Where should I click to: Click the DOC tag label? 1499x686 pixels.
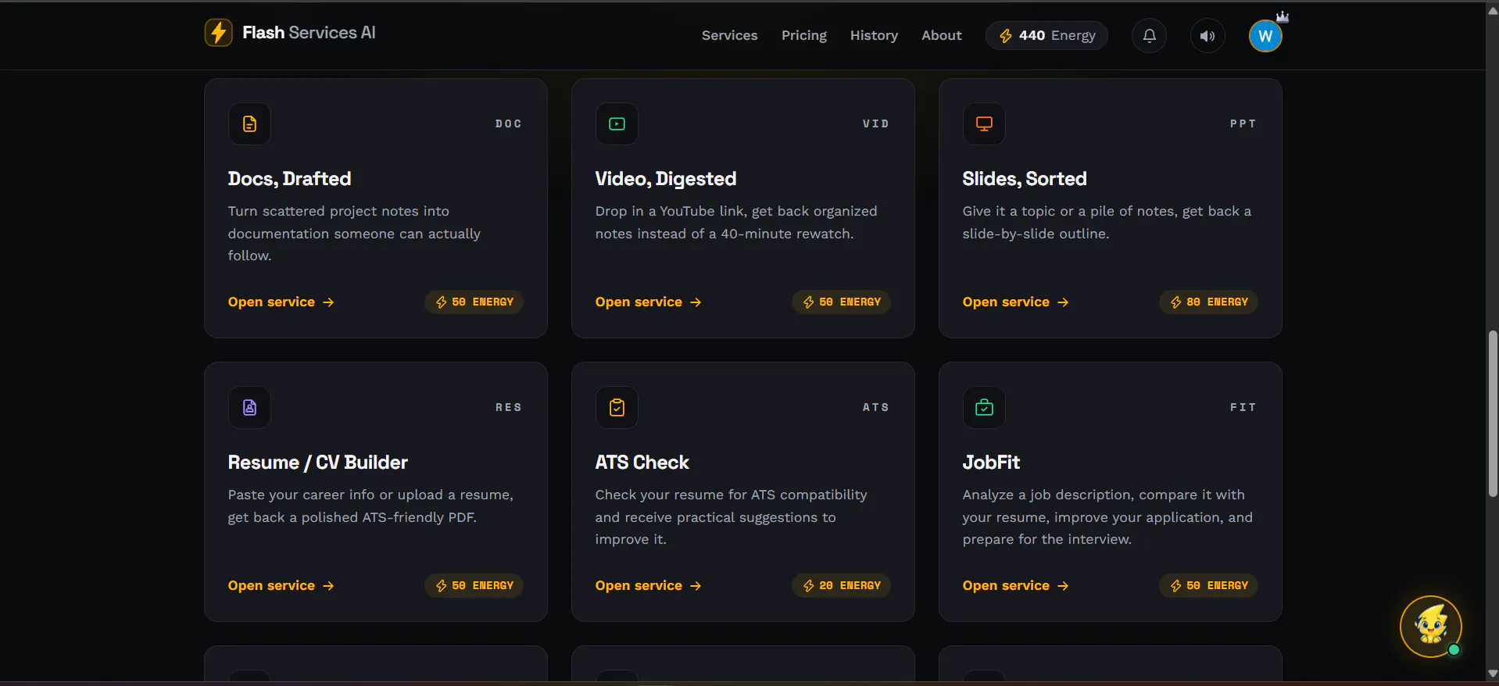508,124
